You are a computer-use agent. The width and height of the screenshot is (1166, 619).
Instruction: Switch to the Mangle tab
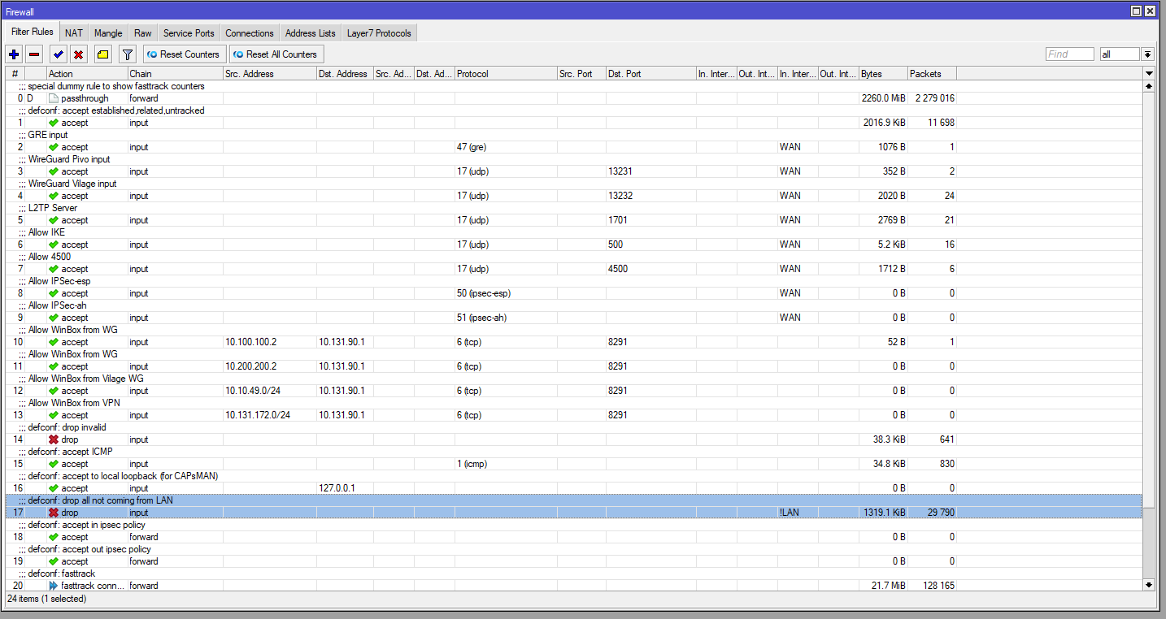pos(108,33)
